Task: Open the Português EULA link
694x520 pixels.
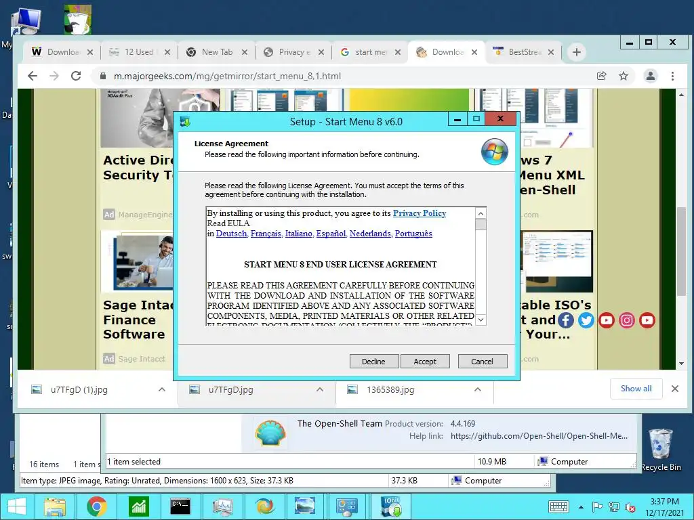Action: pyautogui.click(x=413, y=234)
